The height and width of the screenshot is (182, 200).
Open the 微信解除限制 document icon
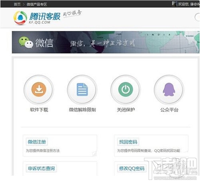(82, 90)
